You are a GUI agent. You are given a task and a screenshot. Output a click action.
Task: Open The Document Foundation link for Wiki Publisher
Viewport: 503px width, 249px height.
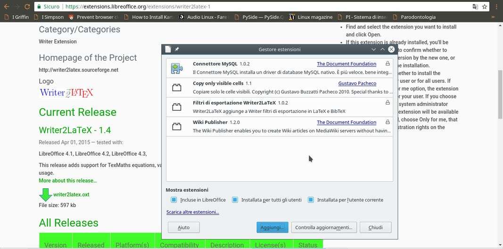(346, 122)
